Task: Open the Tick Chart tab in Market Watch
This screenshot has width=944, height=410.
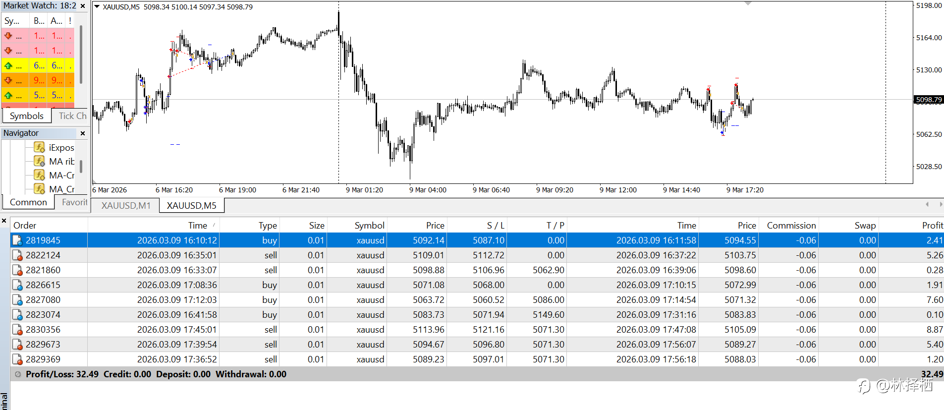Action: 72,116
